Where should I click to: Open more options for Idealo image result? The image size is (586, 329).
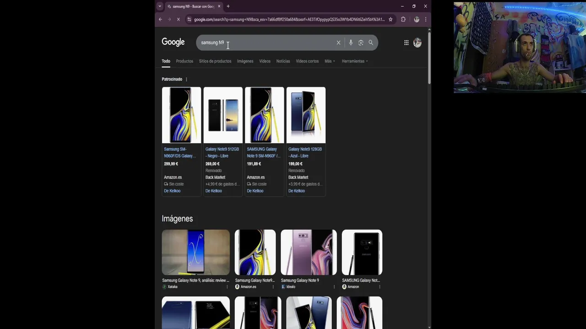point(334,287)
